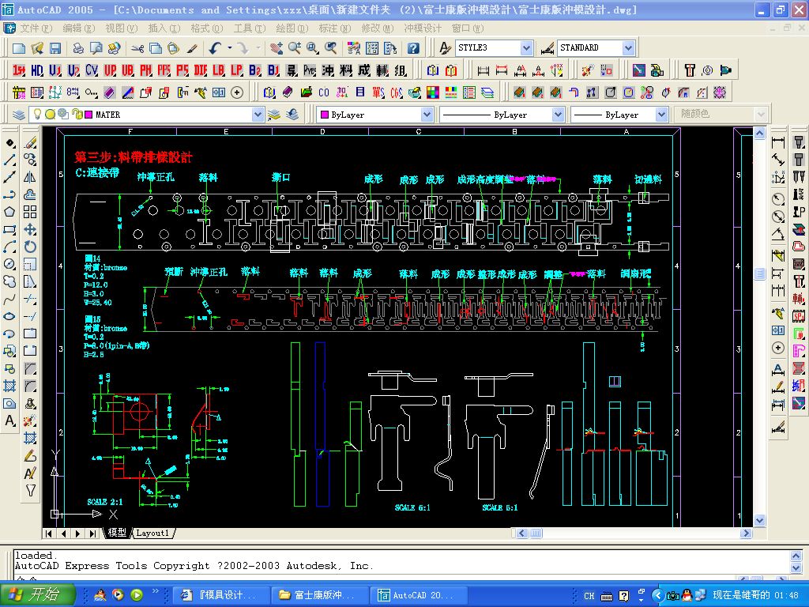Click the Windows 开始 Start button
The width and height of the screenshot is (809, 607).
tap(38, 595)
